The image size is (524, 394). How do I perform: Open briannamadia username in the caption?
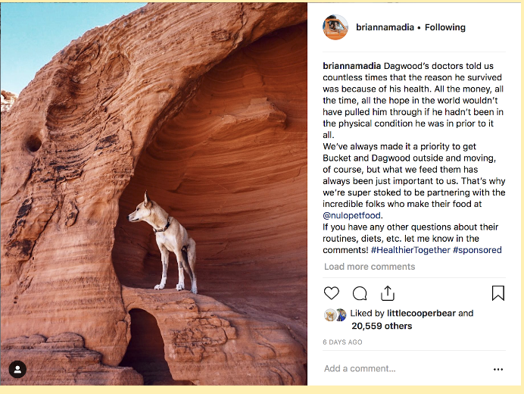click(x=351, y=66)
